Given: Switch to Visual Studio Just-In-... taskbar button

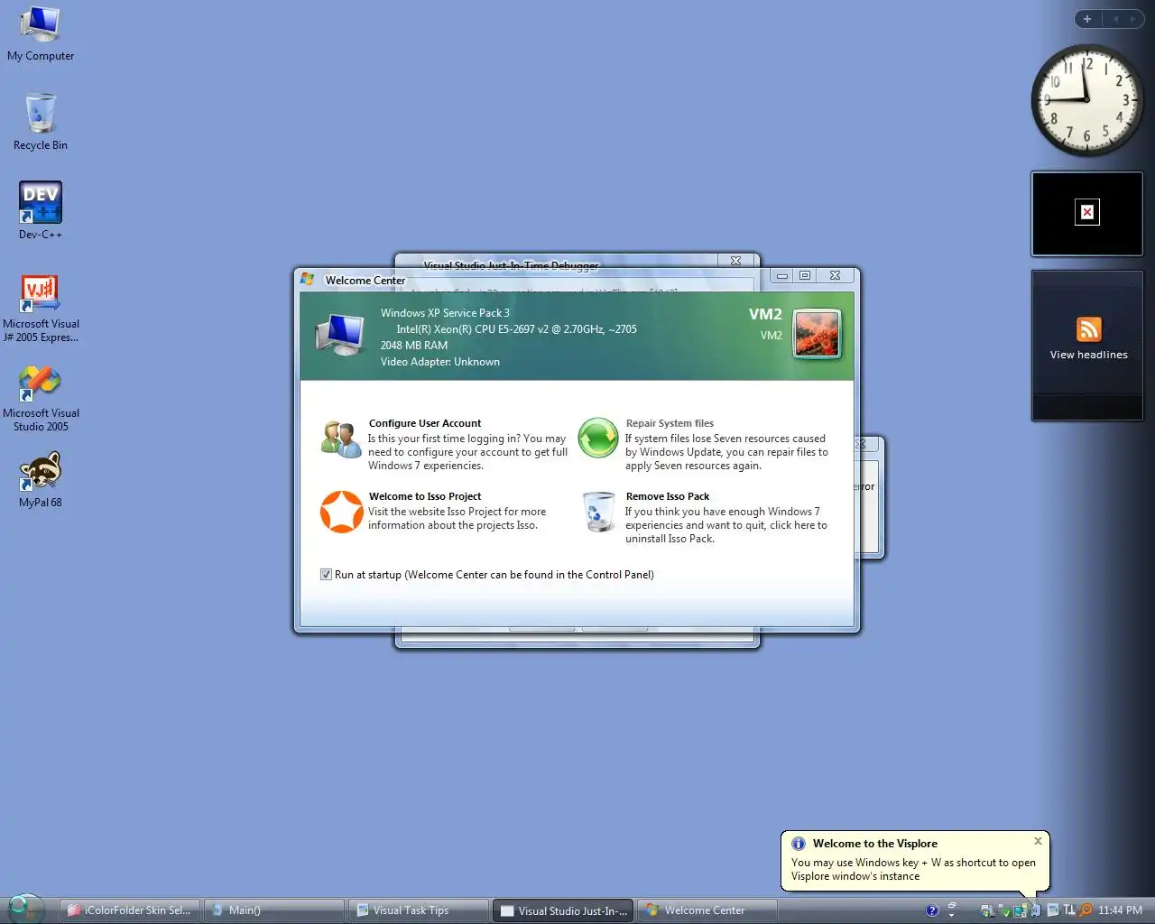Looking at the screenshot, I should click(x=564, y=910).
